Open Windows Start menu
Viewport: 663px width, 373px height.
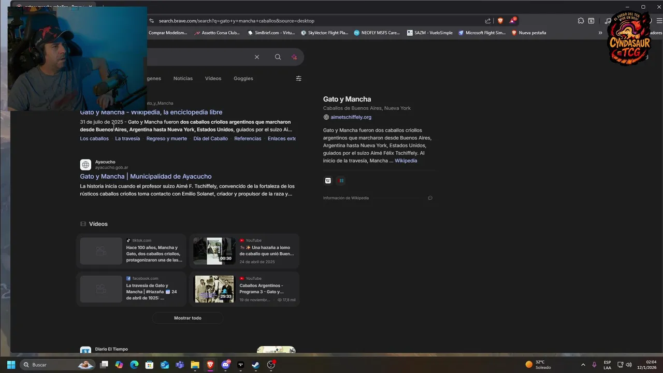point(11,365)
